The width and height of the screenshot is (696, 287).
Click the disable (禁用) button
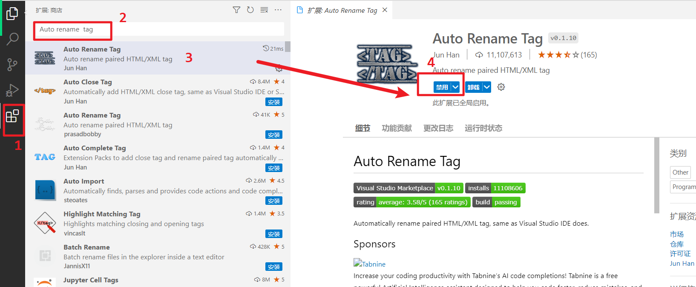[442, 87]
